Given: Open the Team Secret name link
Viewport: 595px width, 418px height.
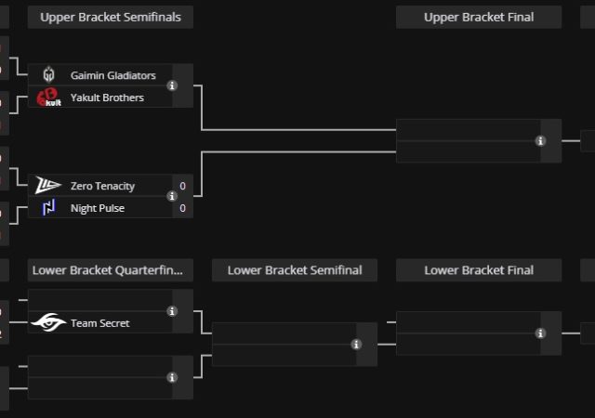Looking at the screenshot, I should coord(100,323).
